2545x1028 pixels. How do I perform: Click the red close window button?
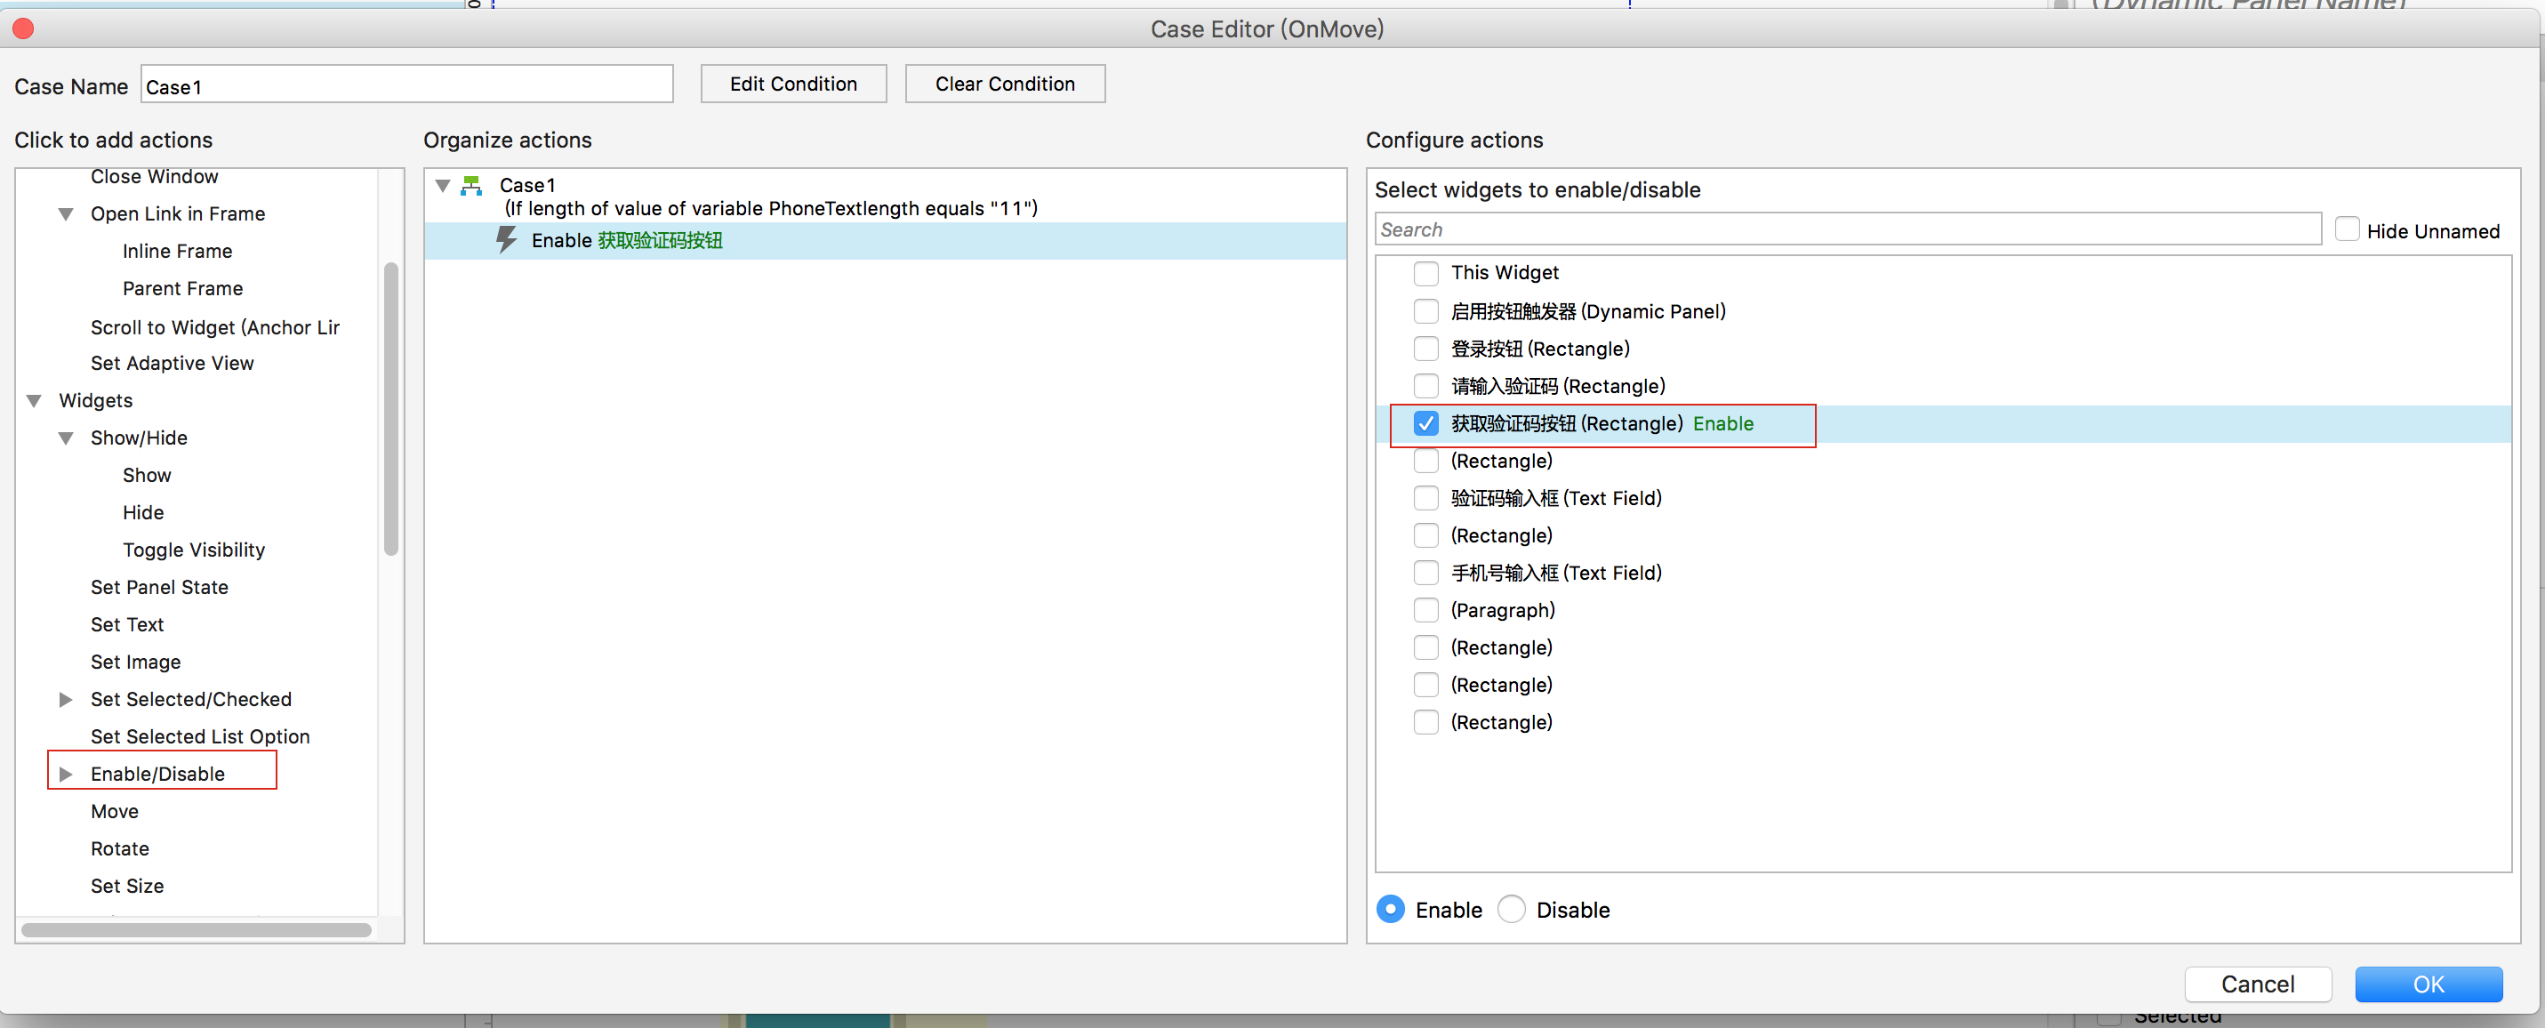(24, 28)
